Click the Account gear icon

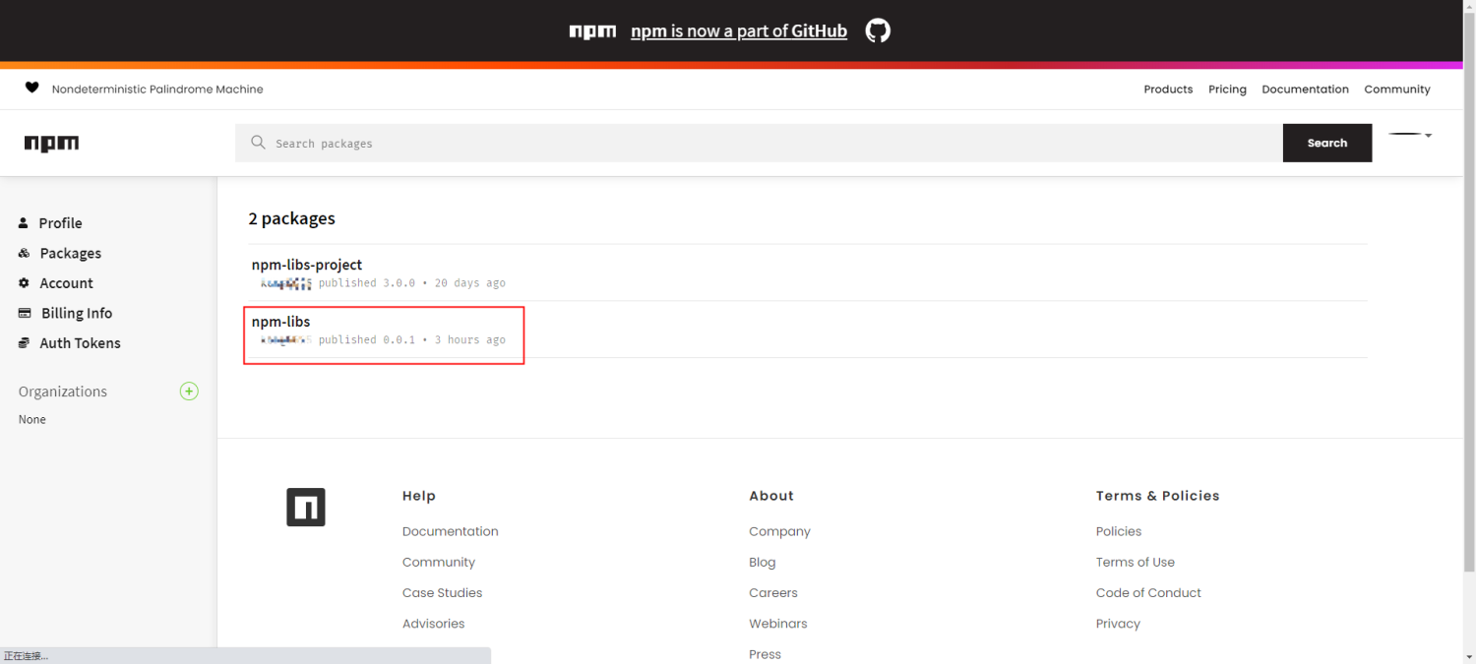click(x=24, y=283)
